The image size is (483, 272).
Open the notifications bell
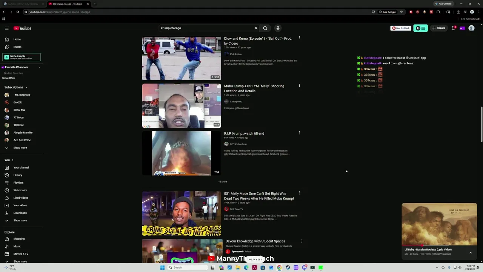454,28
